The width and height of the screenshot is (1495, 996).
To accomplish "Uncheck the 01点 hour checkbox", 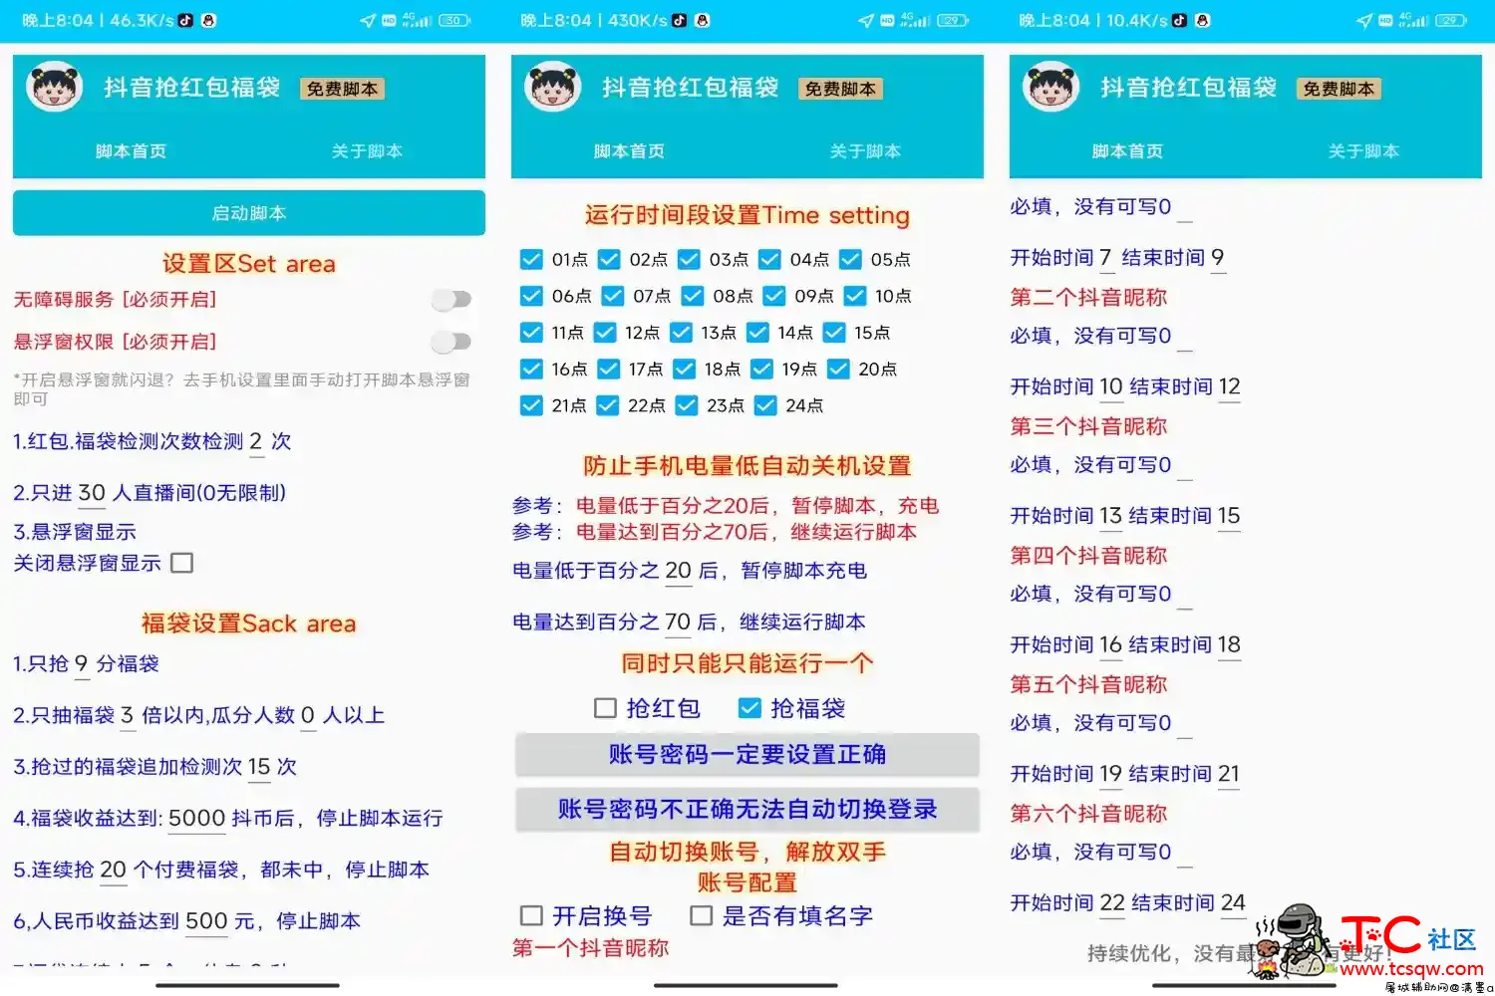I will [531, 259].
